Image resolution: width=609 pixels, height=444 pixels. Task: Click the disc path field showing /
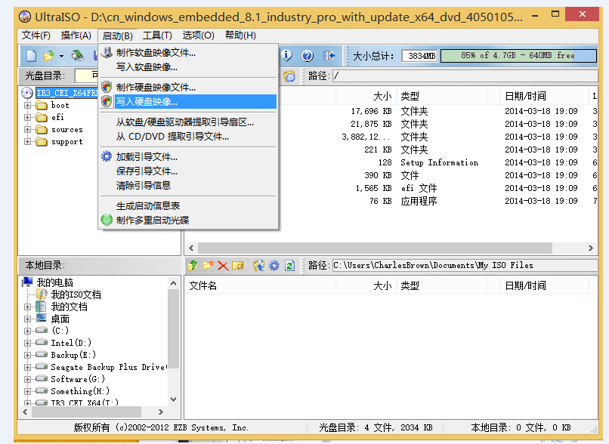465,76
